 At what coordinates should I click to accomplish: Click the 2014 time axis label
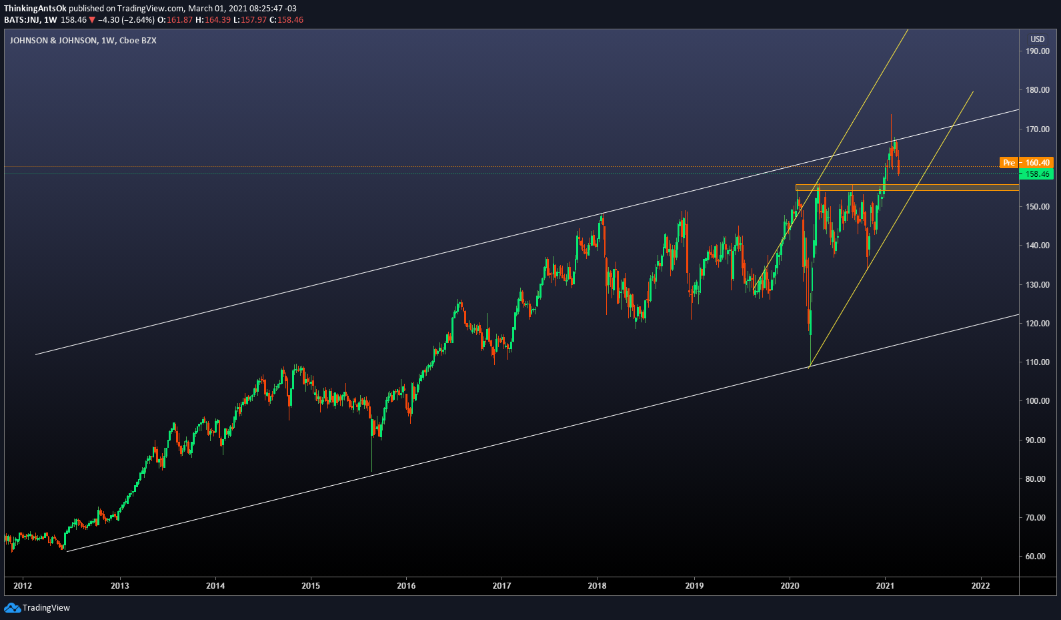coord(215,586)
